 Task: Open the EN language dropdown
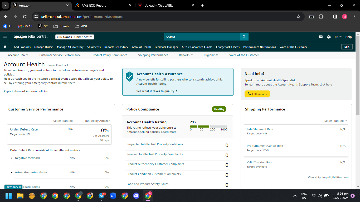point(338,37)
